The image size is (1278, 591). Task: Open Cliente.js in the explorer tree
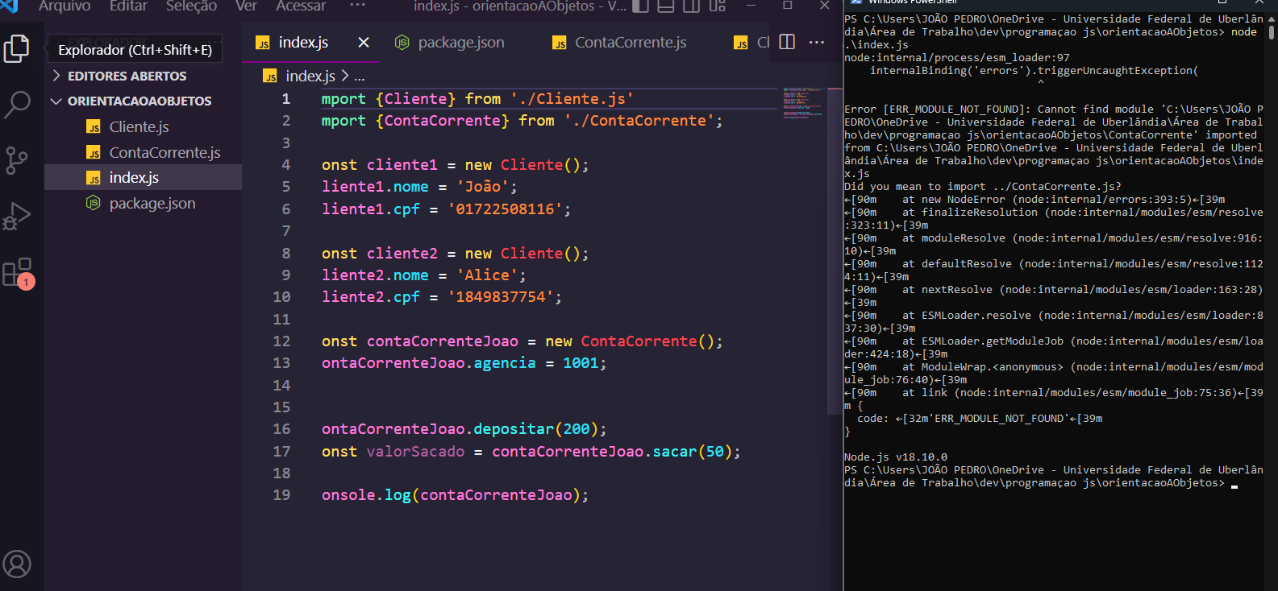point(139,126)
